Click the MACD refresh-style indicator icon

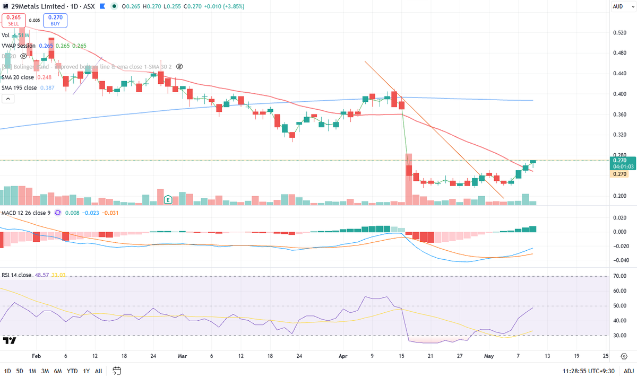click(x=58, y=213)
